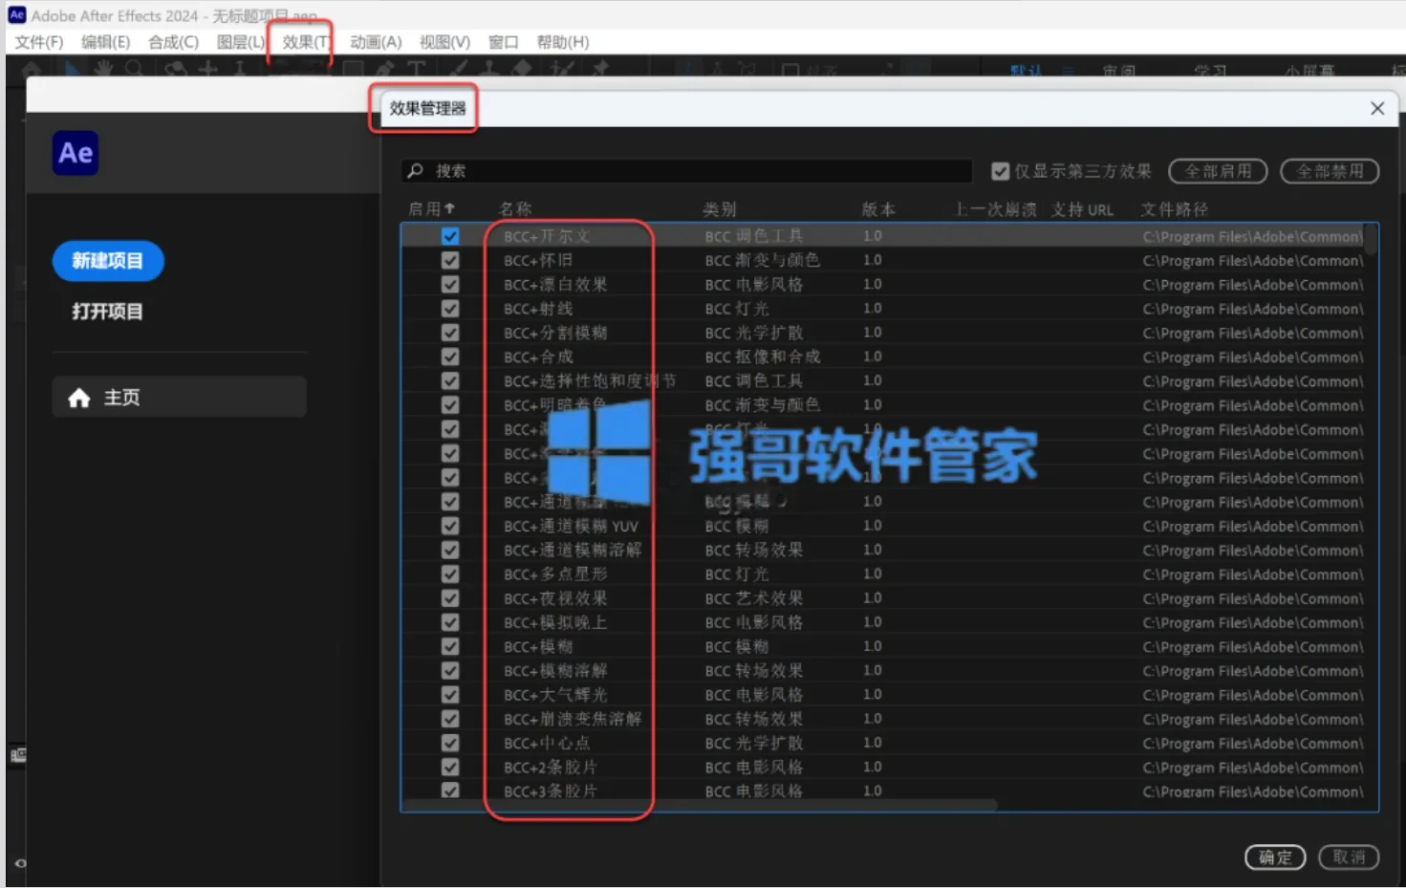Toggle the 仅显示第三方效果 checkbox
Screen dimensions: 1406x888
click(x=1001, y=171)
